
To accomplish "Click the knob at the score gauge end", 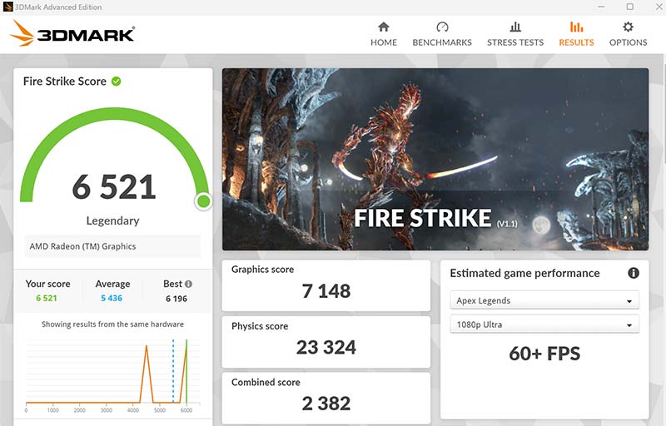I will 203,201.
